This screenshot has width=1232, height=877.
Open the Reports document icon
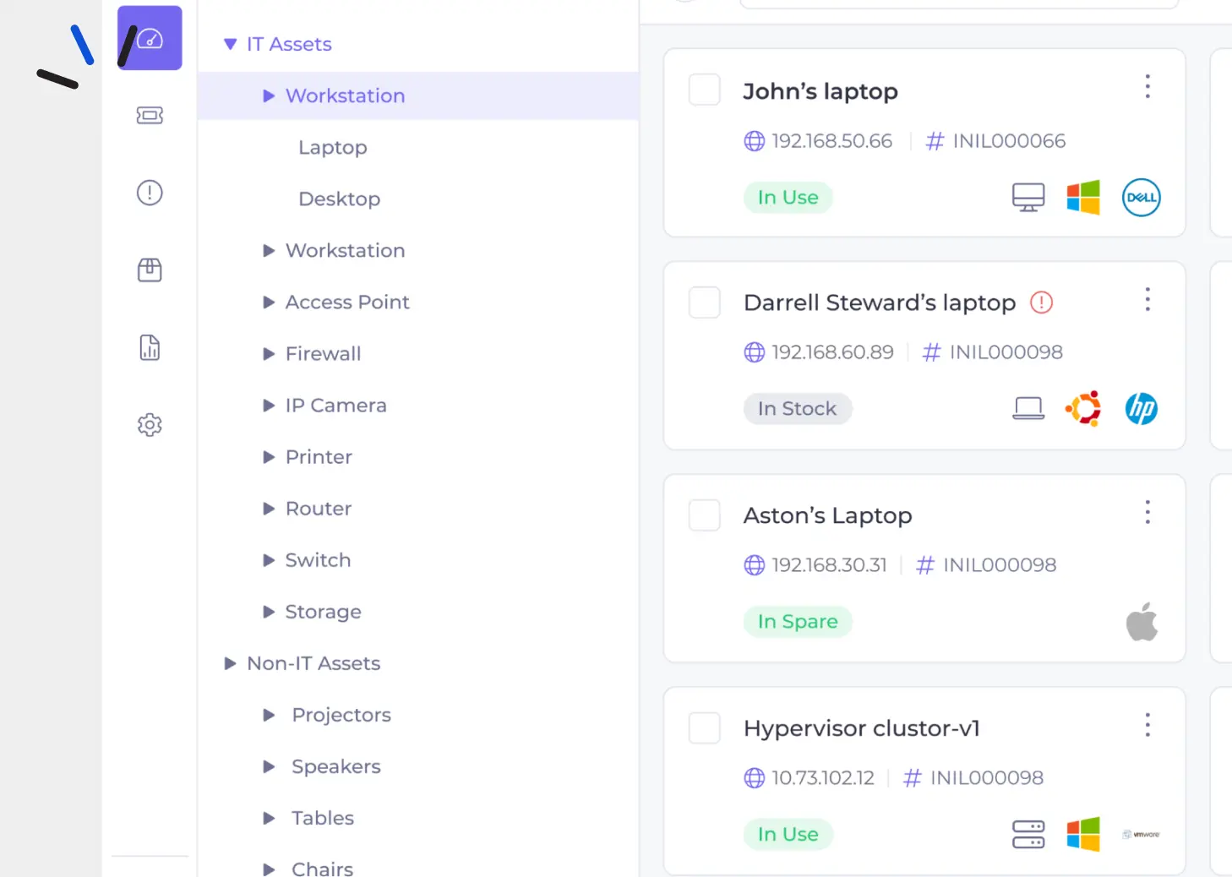pyautogui.click(x=150, y=347)
